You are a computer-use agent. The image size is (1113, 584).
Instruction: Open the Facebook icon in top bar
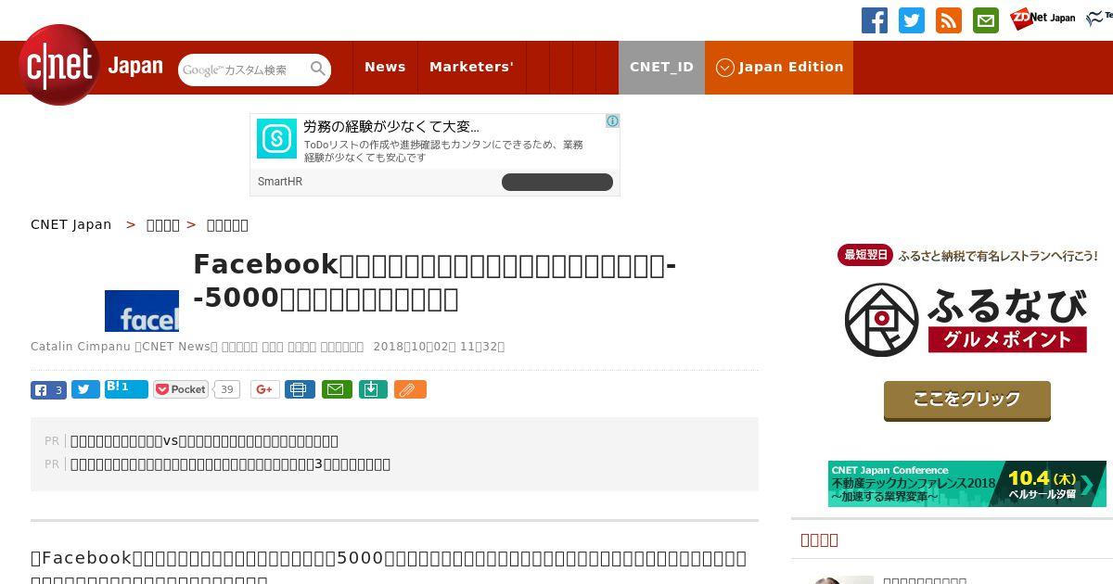(875, 20)
